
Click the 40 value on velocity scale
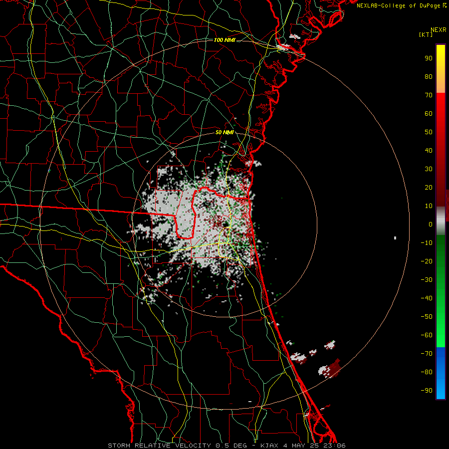(x=429, y=151)
